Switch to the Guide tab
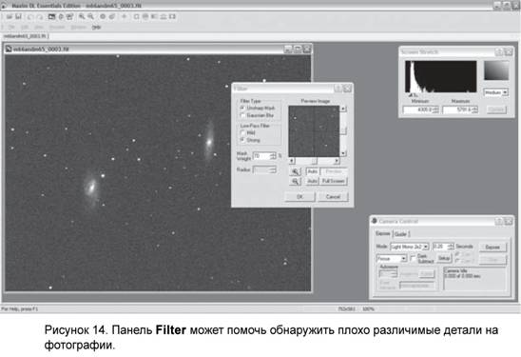This screenshot has width=521, height=357. (x=400, y=234)
